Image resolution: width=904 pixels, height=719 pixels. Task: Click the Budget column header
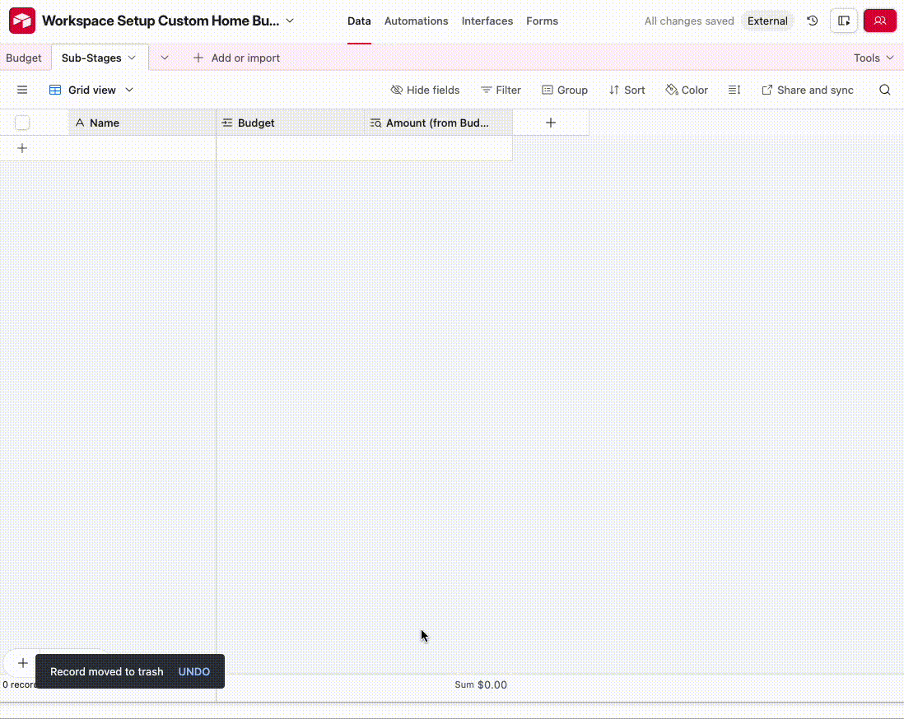click(290, 123)
